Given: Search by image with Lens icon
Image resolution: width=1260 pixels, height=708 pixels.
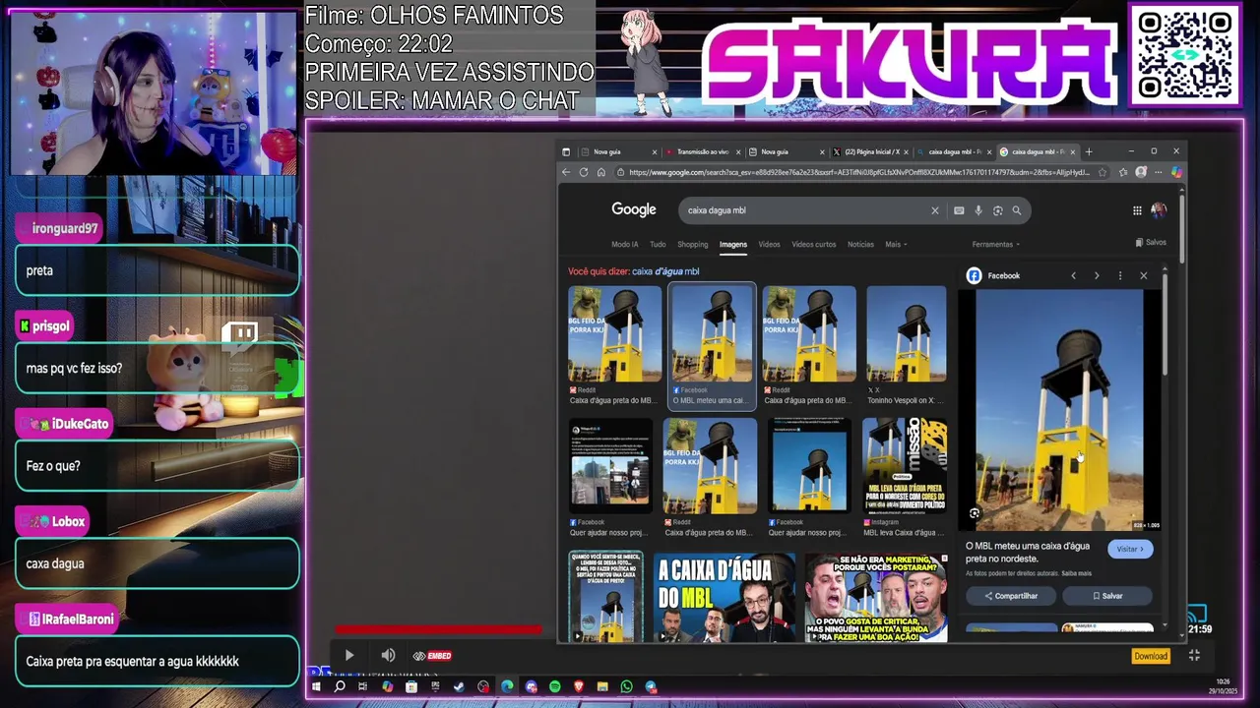Looking at the screenshot, I should click(x=998, y=210).
